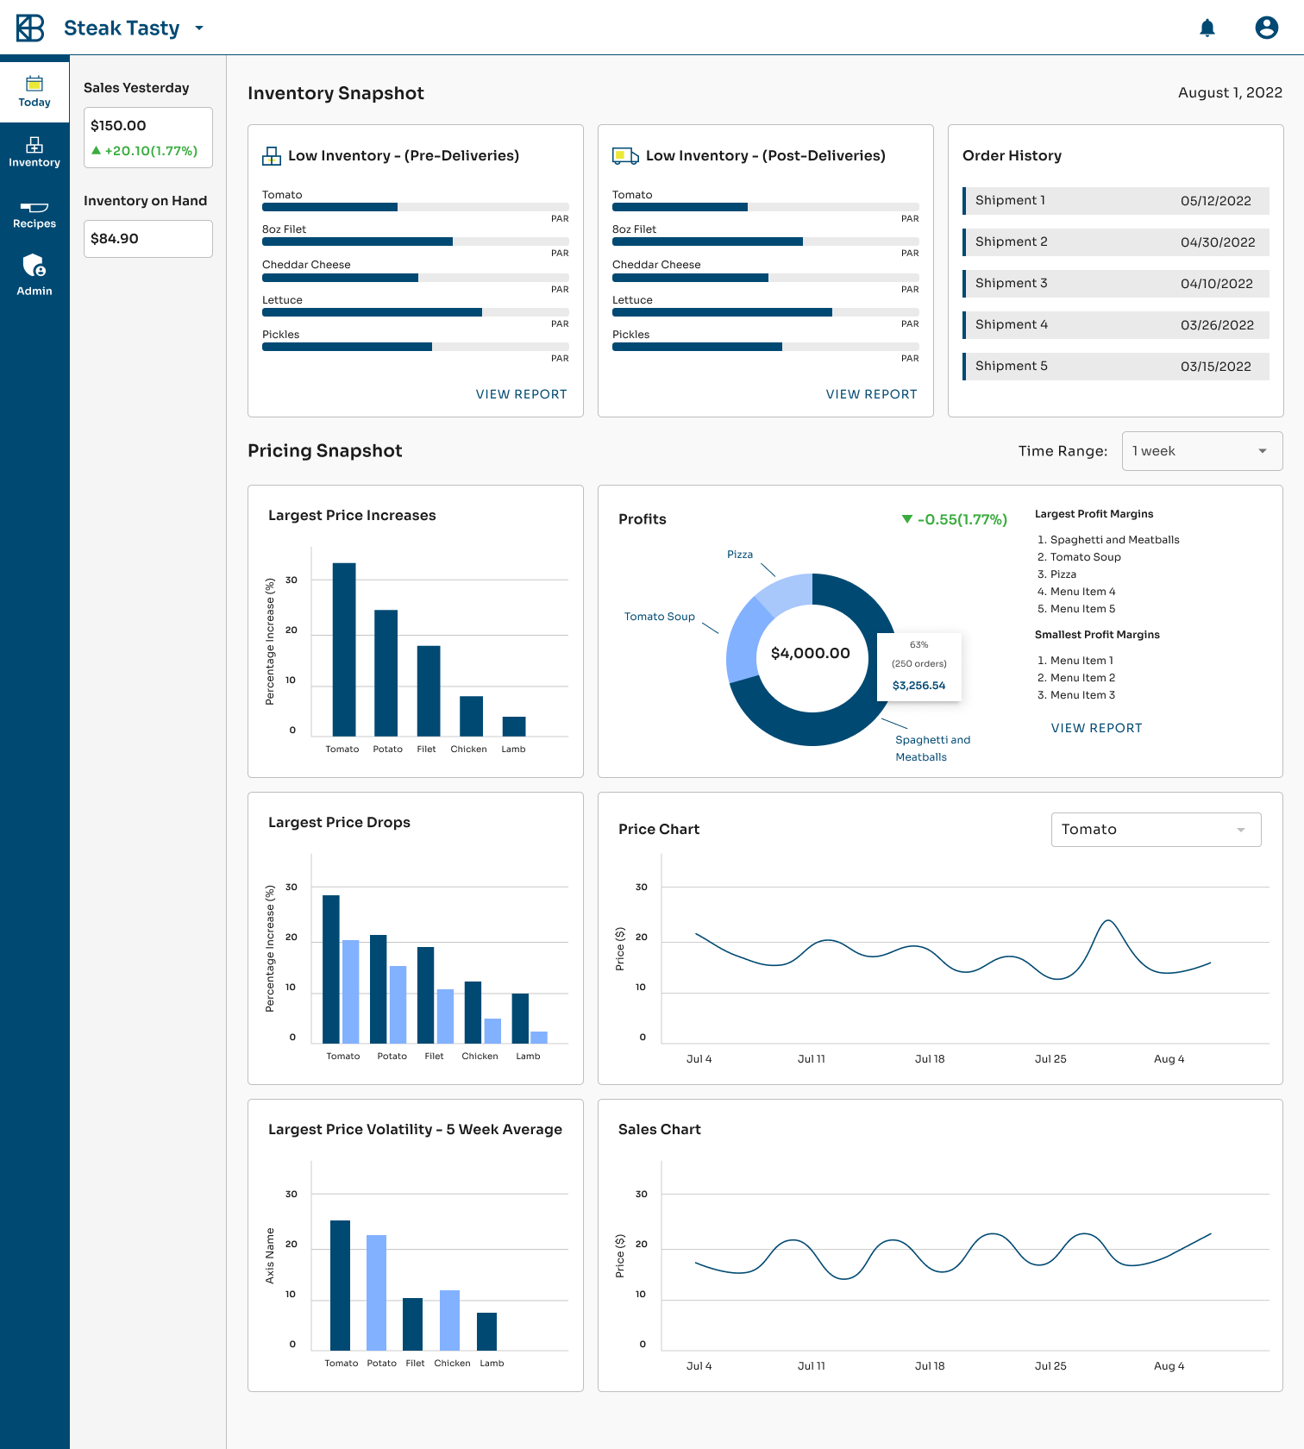The width and height of the screenshot is (1304, 1449).
Task: Click Lettuce progress bar in Post-Deliveries
Action: pos(766,312)
